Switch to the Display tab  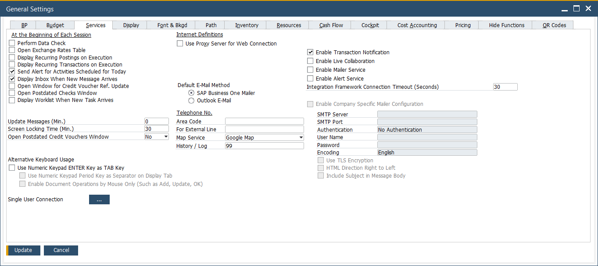click(131, 25)
